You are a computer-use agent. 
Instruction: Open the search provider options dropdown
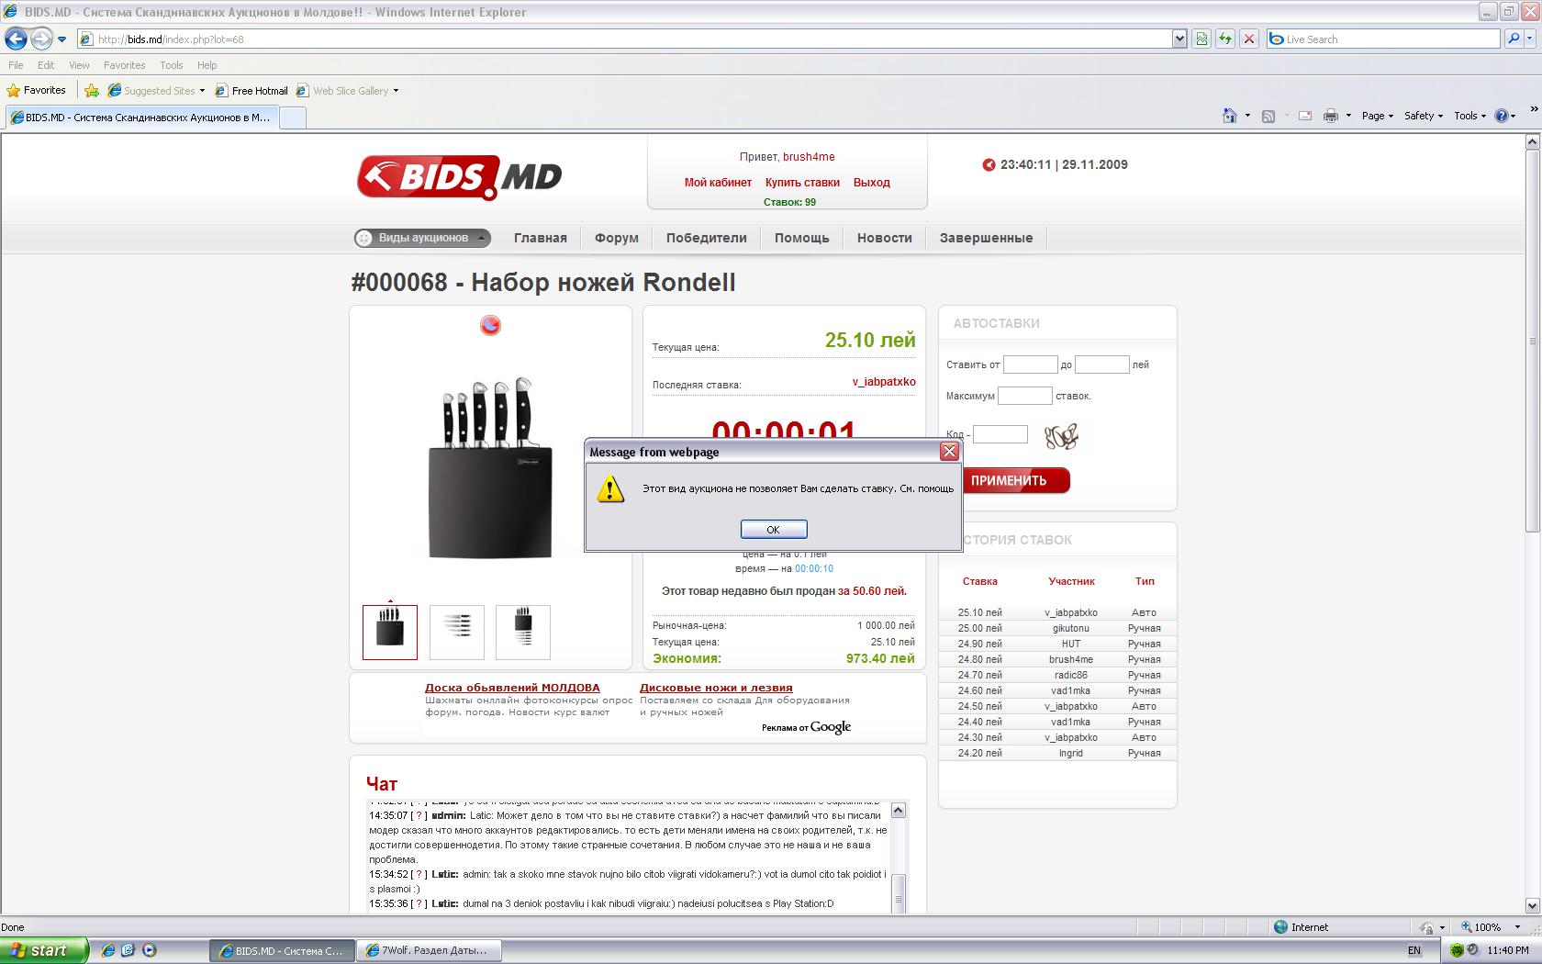pos(1530,39)
